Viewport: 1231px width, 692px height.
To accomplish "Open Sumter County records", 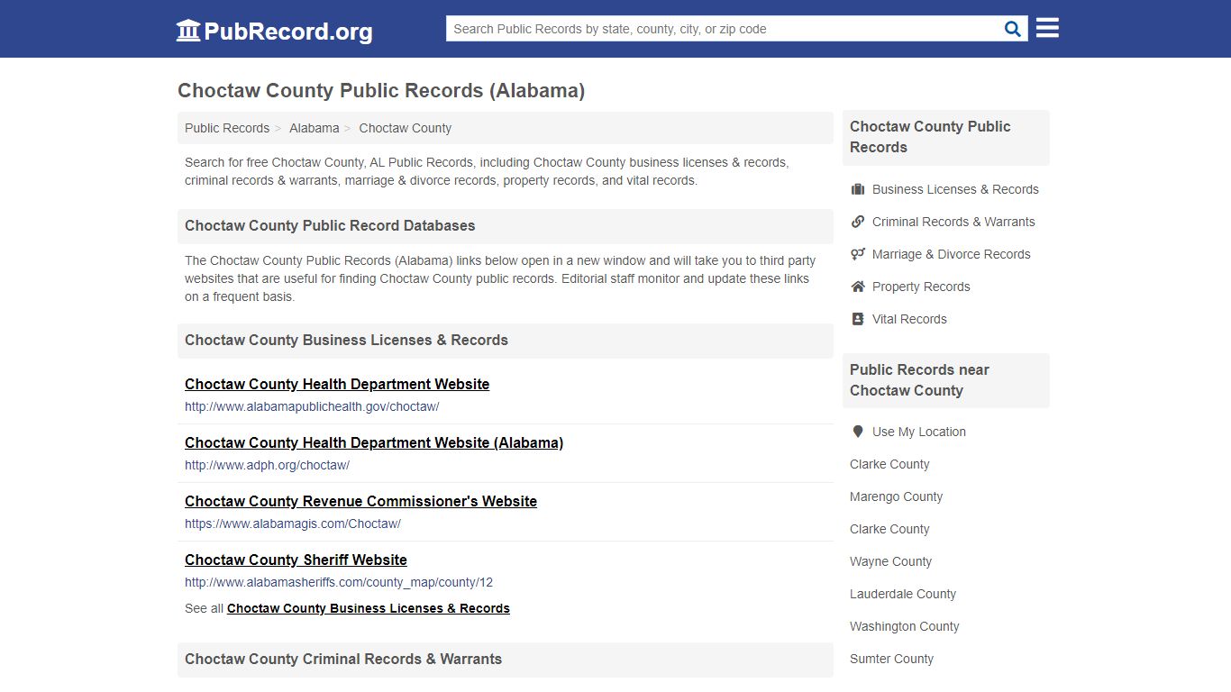I will click(891, 659).
